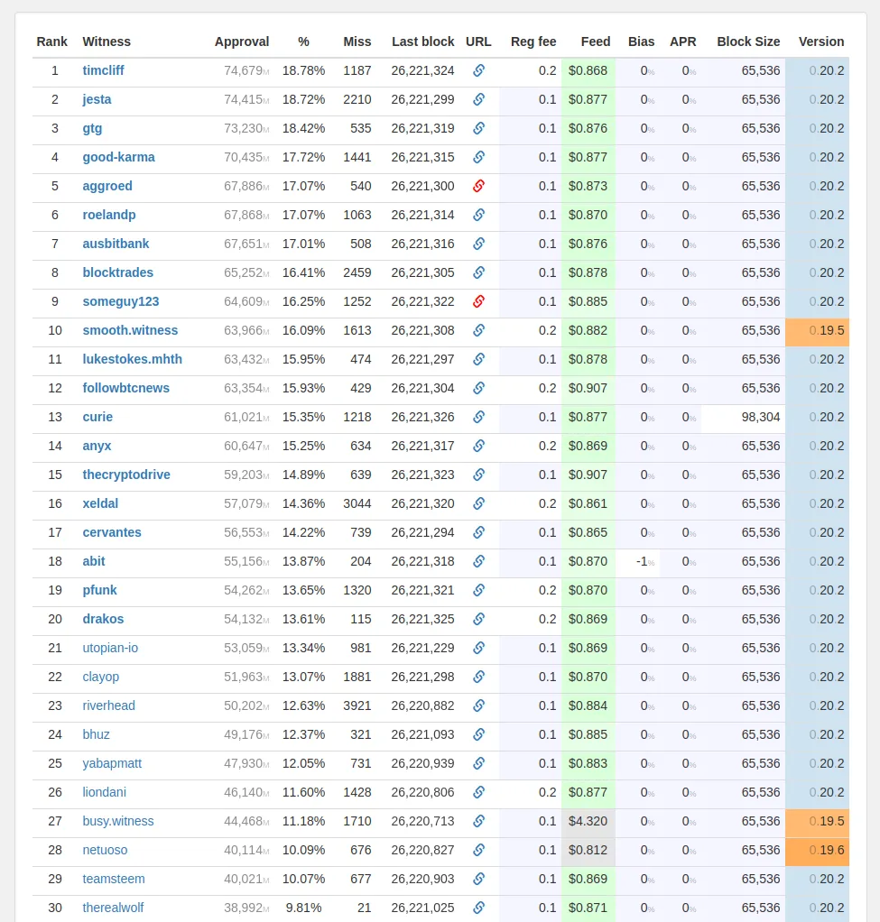Select the 3044 miss count for xeldal

click(x=357, y=503)
